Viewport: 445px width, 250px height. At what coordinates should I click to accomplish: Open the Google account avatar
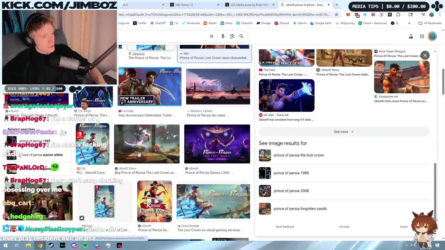point(432,36)
